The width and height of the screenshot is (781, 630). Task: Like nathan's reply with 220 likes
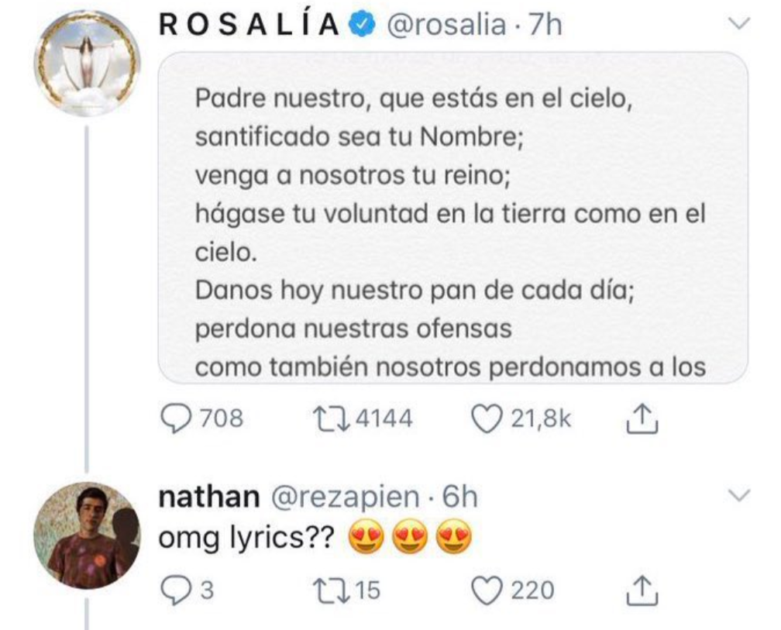coord(487,590)
